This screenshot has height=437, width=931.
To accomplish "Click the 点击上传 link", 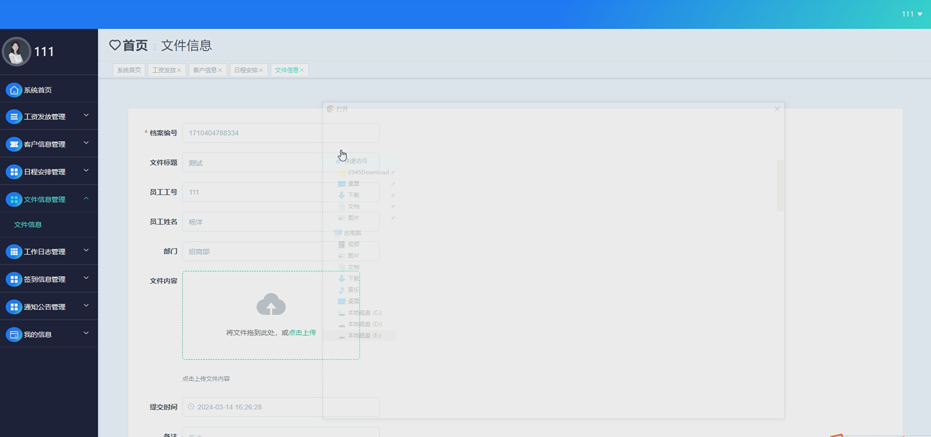I will (x=303, y=333).
